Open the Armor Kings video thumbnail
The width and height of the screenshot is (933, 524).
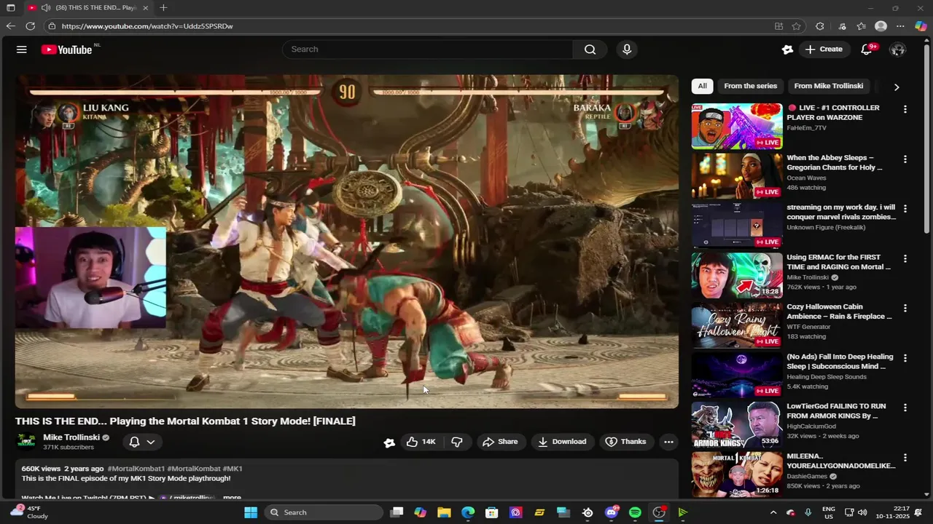click(x=736, y=424)
